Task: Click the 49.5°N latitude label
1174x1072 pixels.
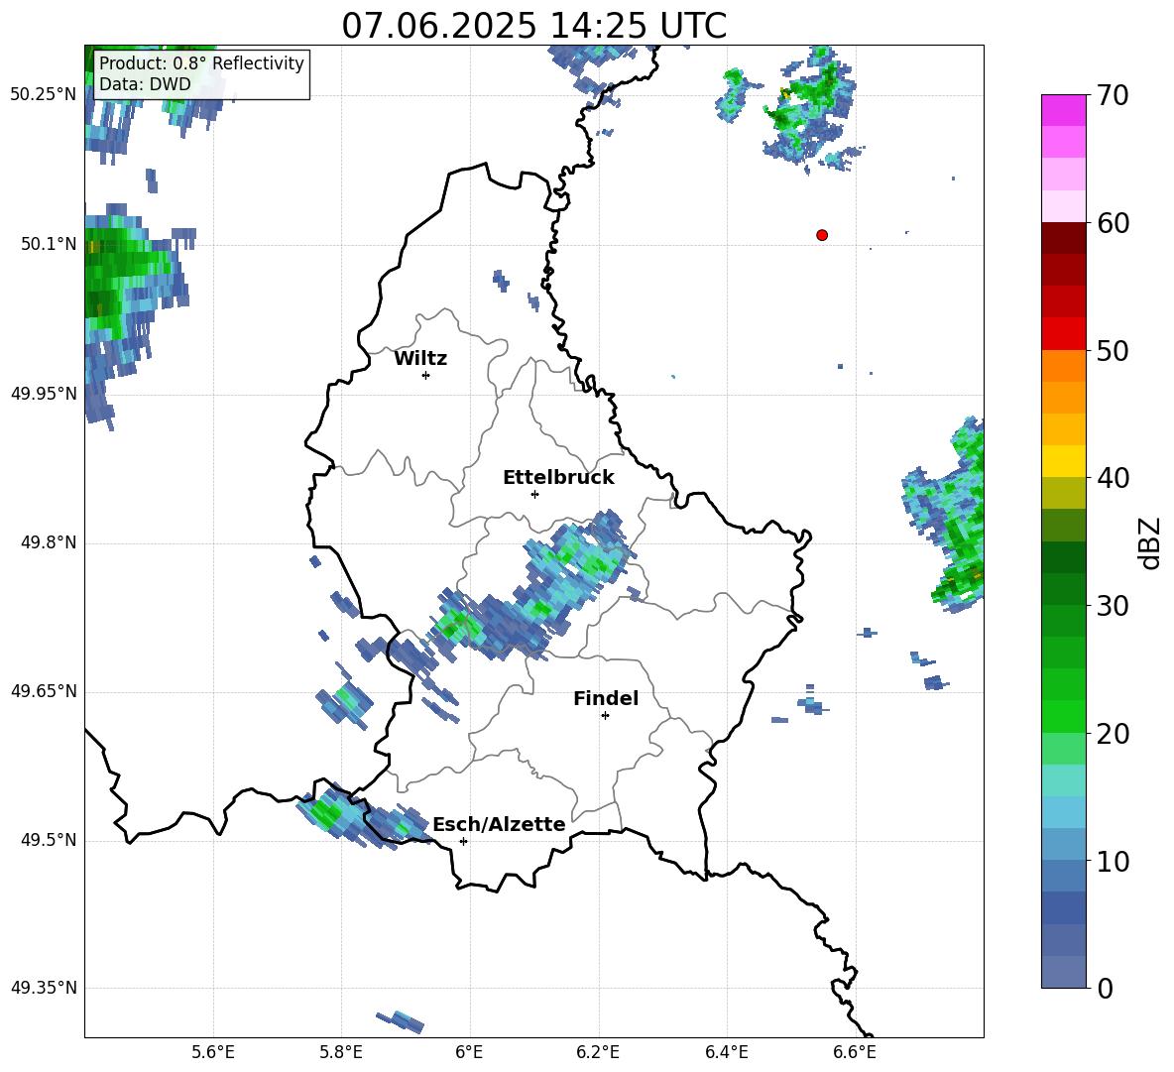Action: [49, 841]
